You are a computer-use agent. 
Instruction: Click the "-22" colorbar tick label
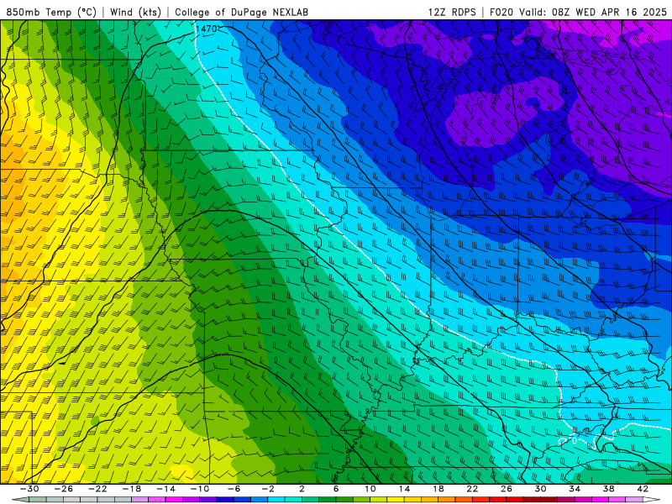coord(97,489)
